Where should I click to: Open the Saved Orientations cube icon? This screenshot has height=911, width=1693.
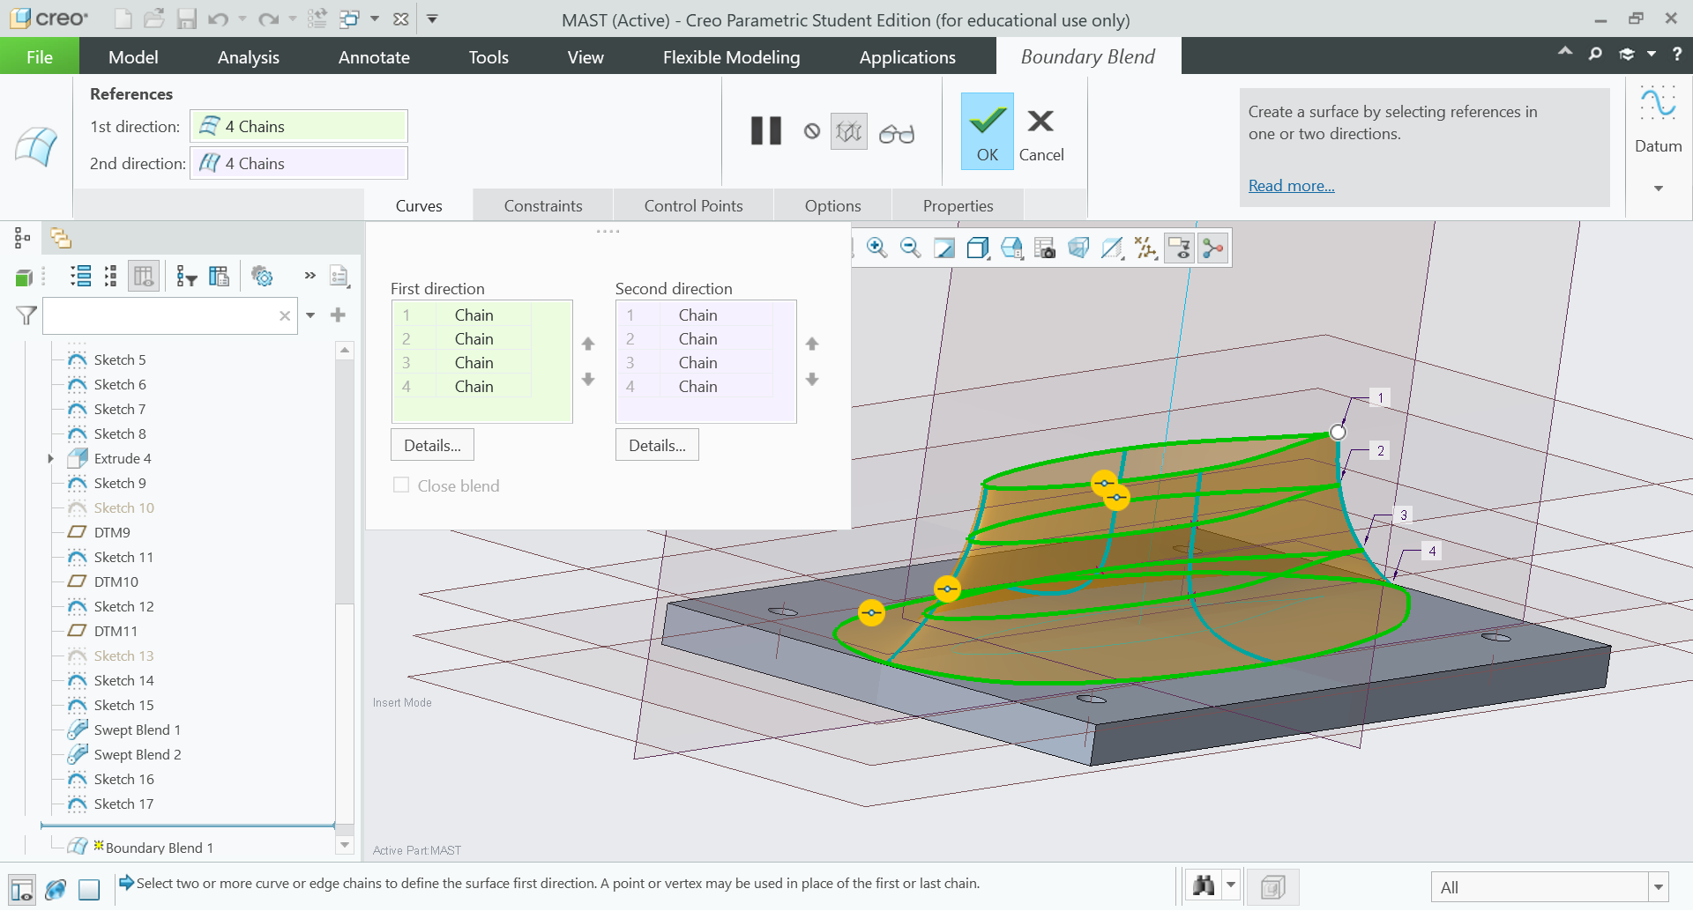click(978, 248)
